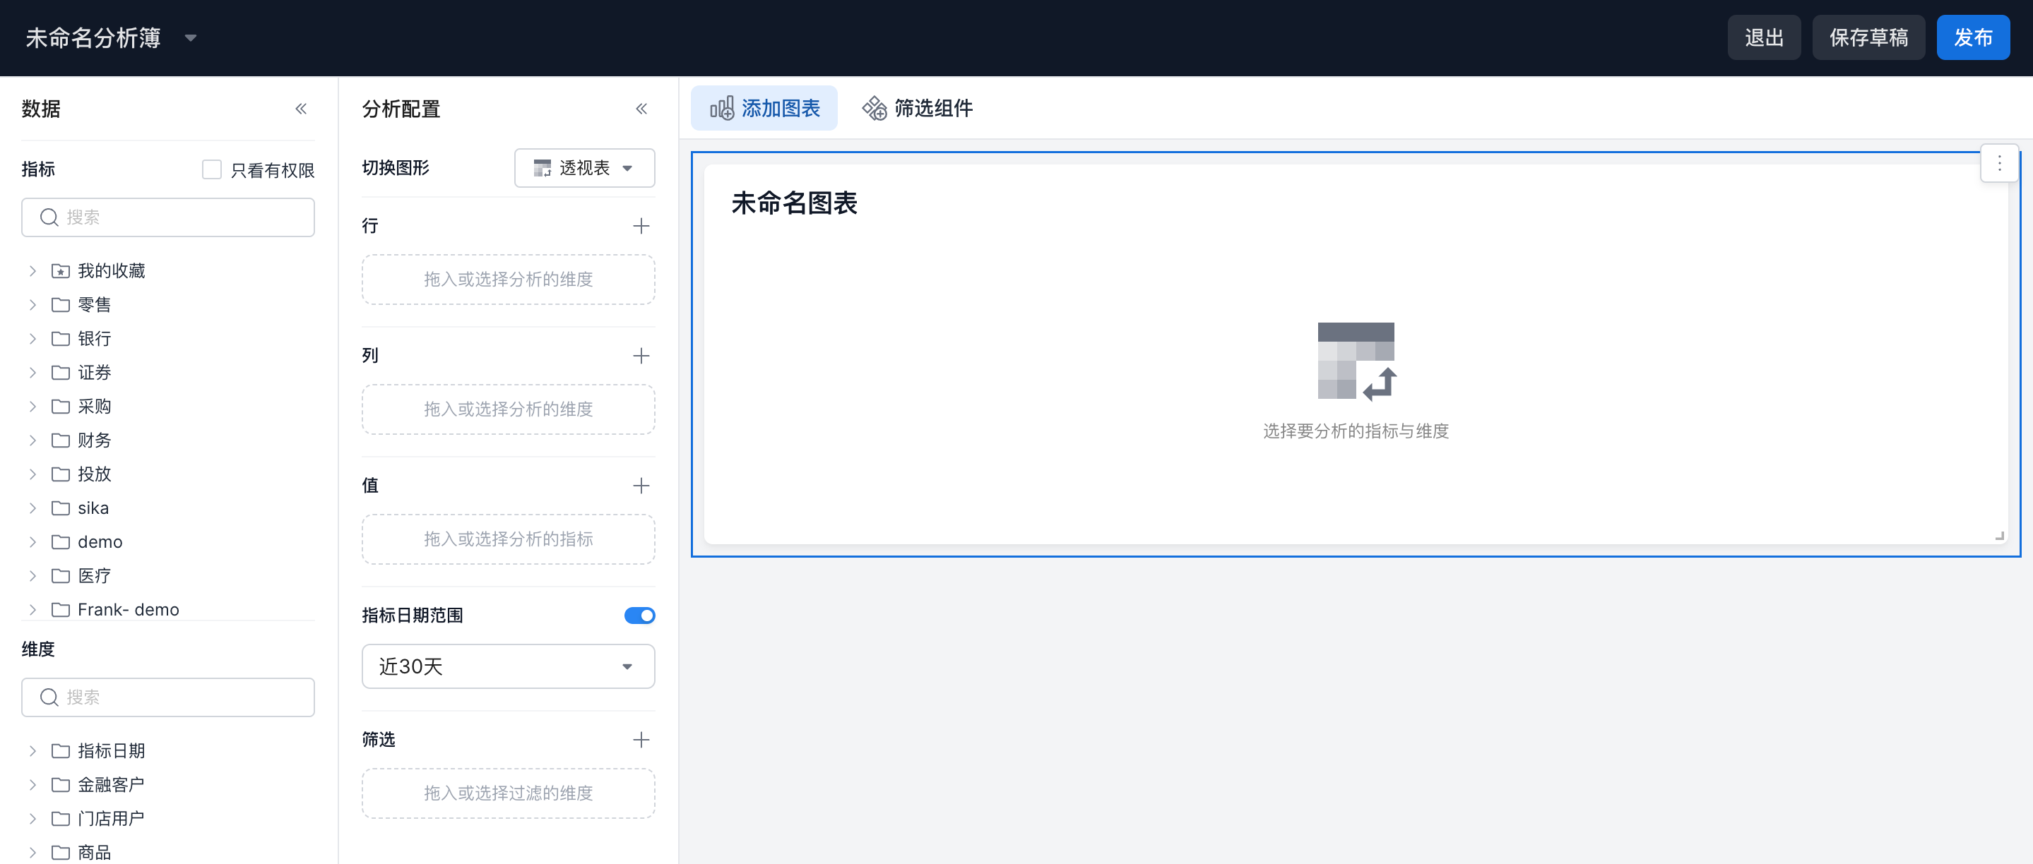Open the 近30天 date range dropdown

(509, 666)
